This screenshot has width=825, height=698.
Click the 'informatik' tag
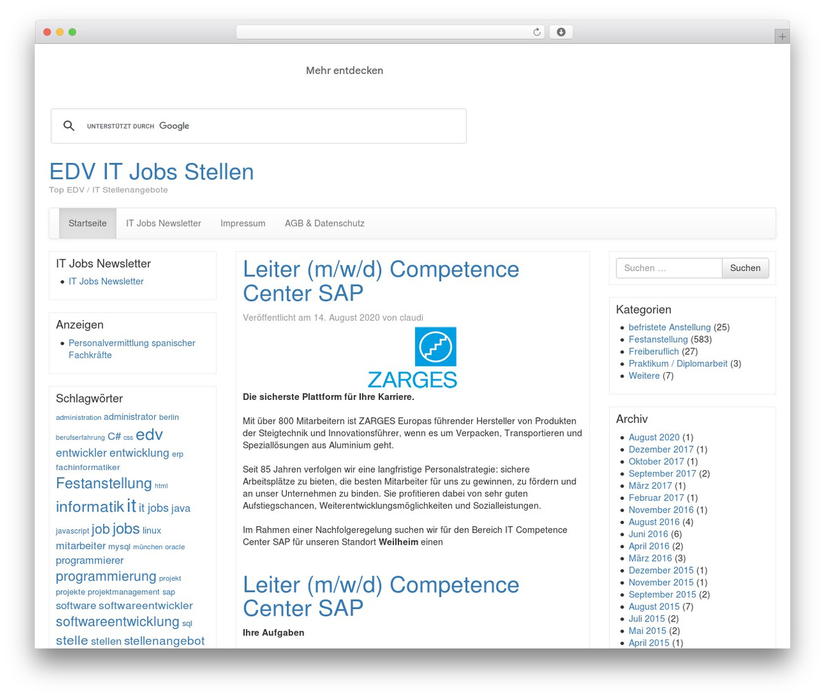[x=90, y=507]
